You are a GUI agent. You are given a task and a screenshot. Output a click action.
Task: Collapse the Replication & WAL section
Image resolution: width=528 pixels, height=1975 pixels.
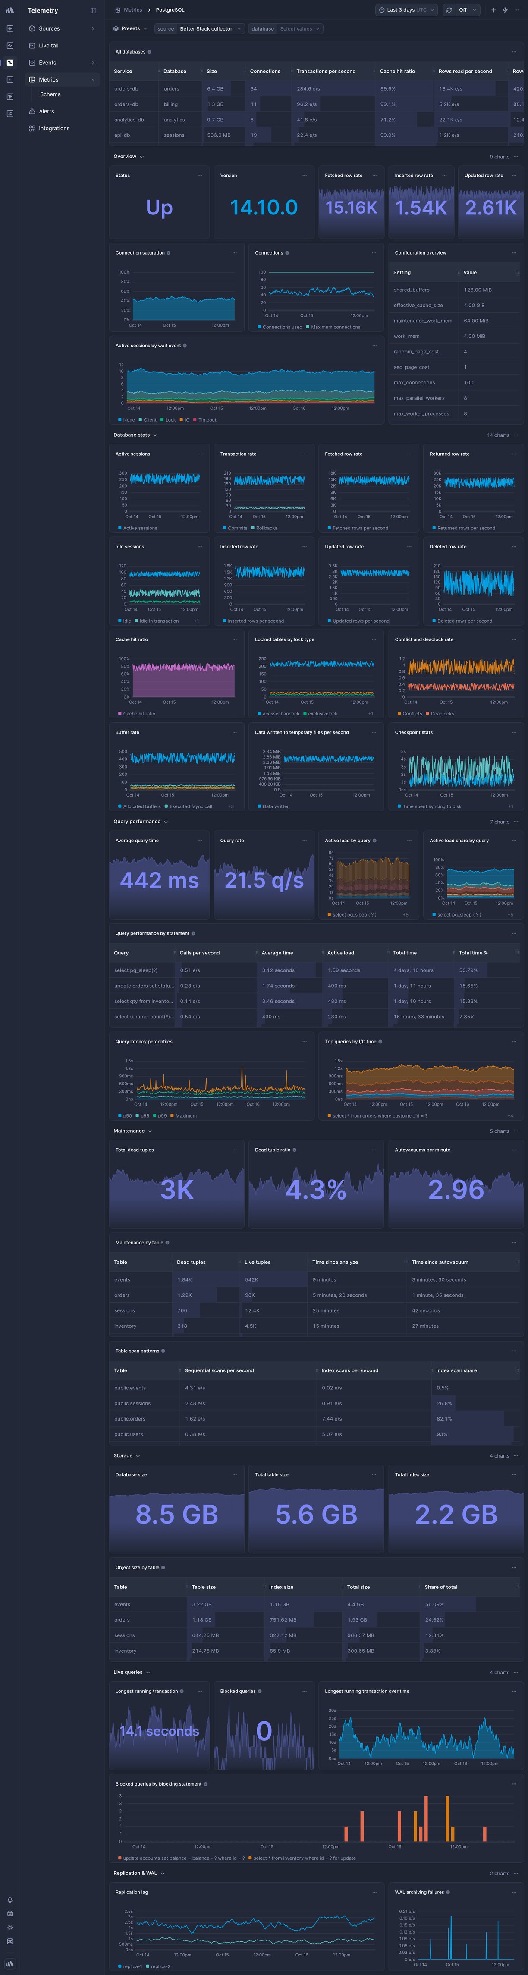tap(139, 1873)
